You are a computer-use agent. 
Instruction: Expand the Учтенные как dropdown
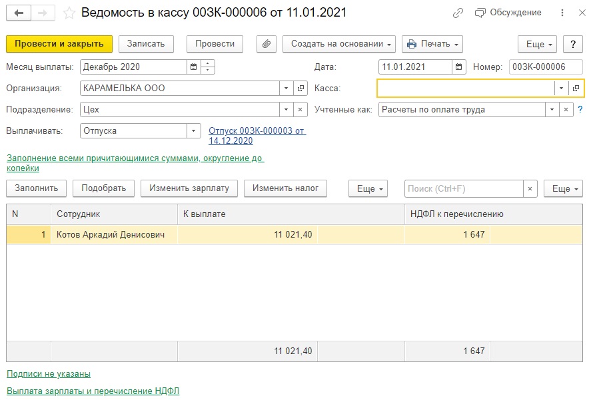(552, 110)
